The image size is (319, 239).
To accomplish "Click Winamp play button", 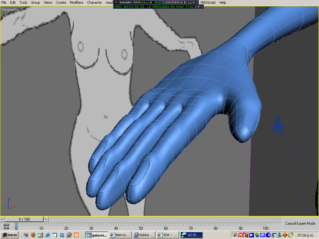I will click(169, 2).
